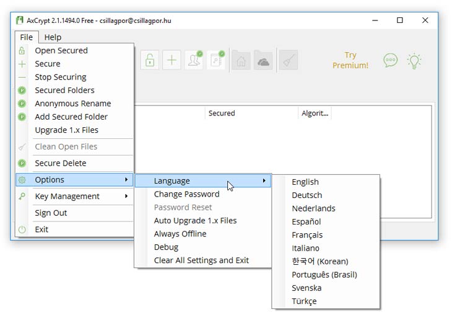Click the password manager toolbar icon
452x312 pixels.
click(x=216, y=60)
